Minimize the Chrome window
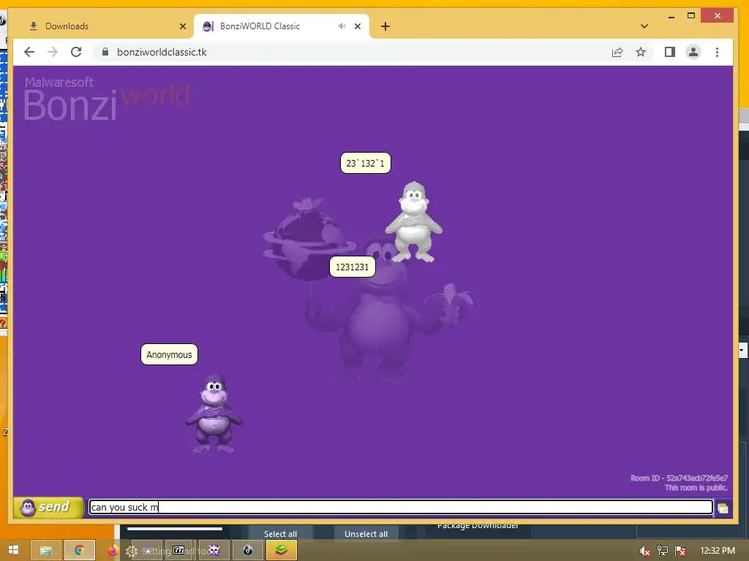 [x=671, y=16]
